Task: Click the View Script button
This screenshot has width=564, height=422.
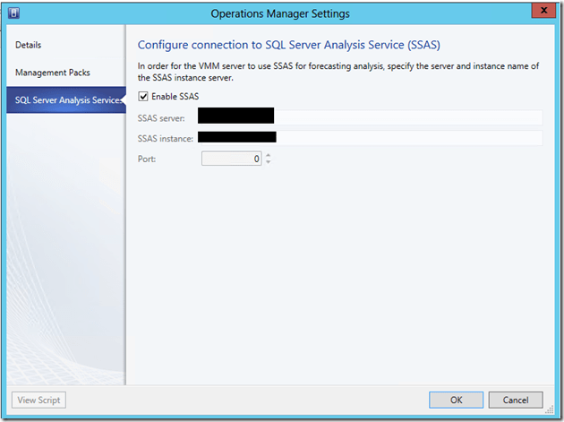Action: (38, 400)
